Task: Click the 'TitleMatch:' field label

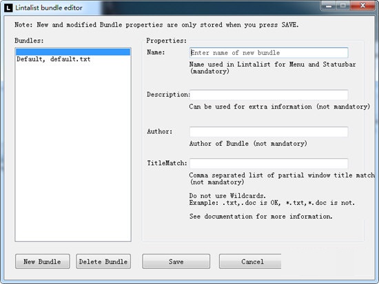Action: click(167, 163)
